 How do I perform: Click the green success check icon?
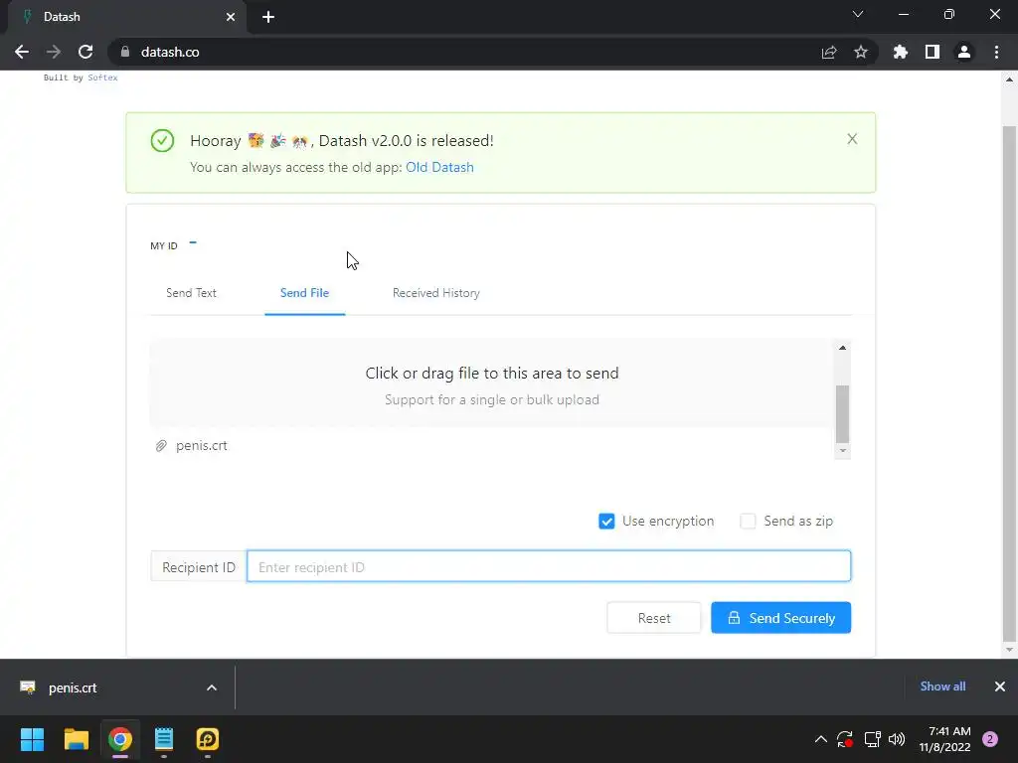pyautogui.click(x=162, y=140)
